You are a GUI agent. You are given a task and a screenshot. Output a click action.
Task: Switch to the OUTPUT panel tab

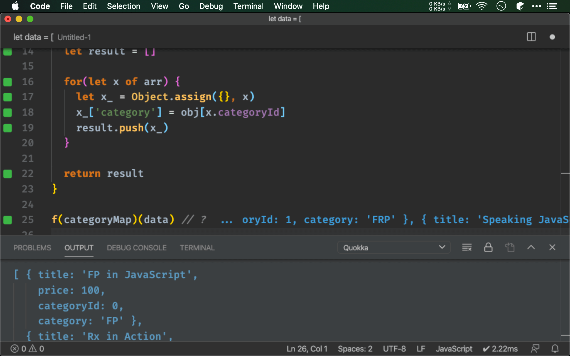pyautogui.click(x=79, y=248)
